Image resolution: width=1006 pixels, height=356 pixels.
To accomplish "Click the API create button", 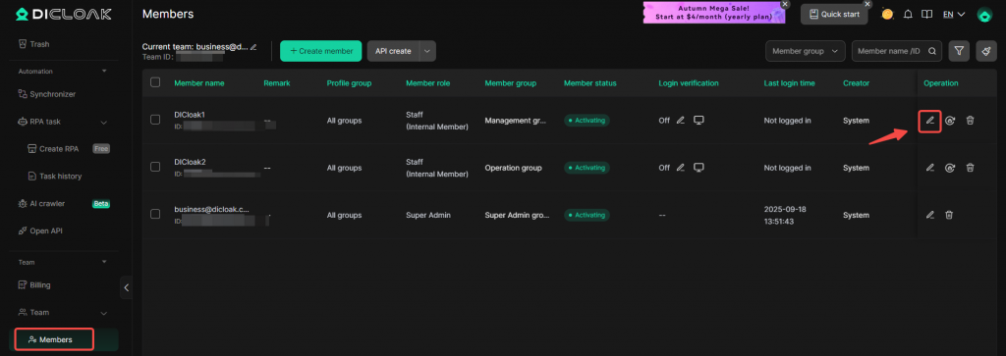I will [x=393, y=51].
